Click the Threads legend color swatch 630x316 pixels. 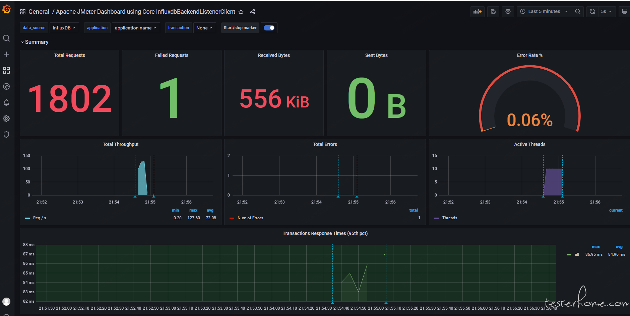pyautogui.click(x=437, y=218)
